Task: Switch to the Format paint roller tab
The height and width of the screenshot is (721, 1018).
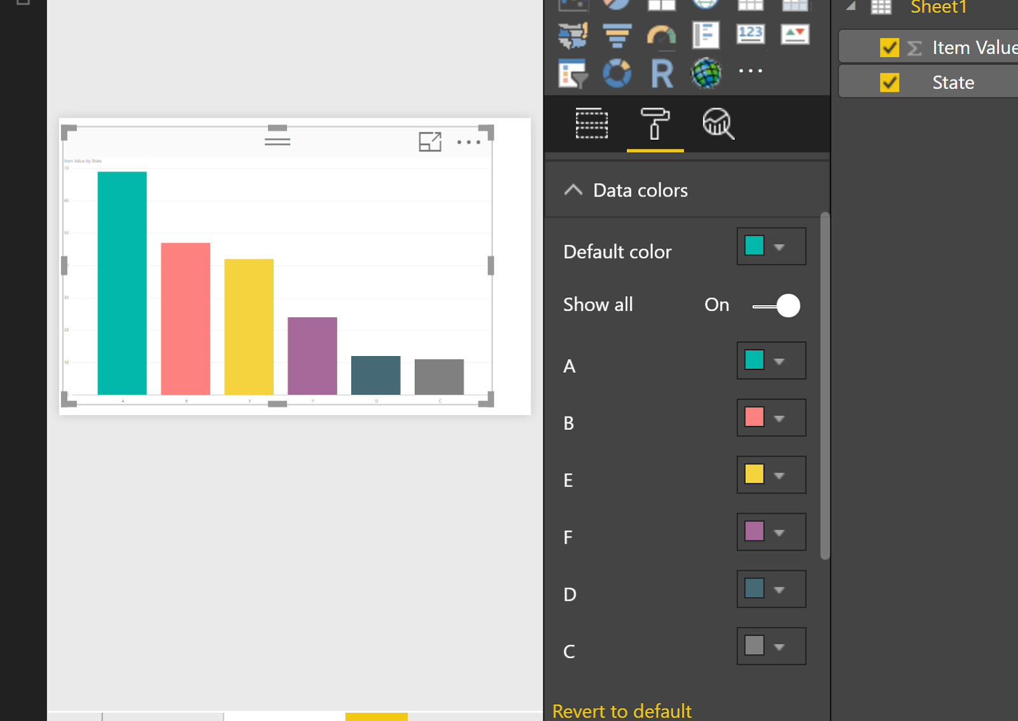Action: [x=655, y=125]
